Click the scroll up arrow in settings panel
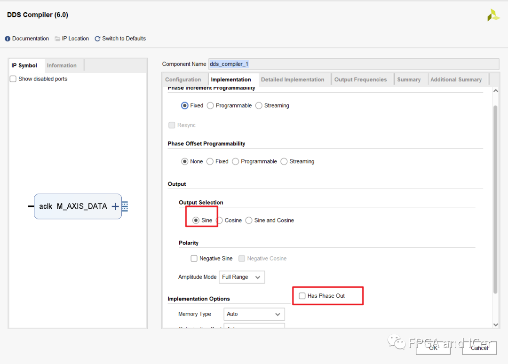Viewport: 508px width, 364px height. click(x=496, y=91)
